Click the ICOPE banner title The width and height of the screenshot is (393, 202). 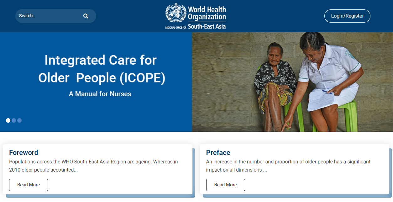100,69
